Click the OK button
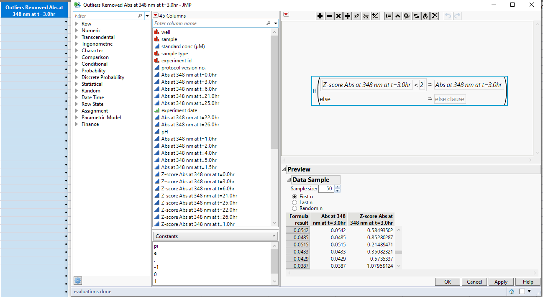543x297 pixels. (447, 282)
